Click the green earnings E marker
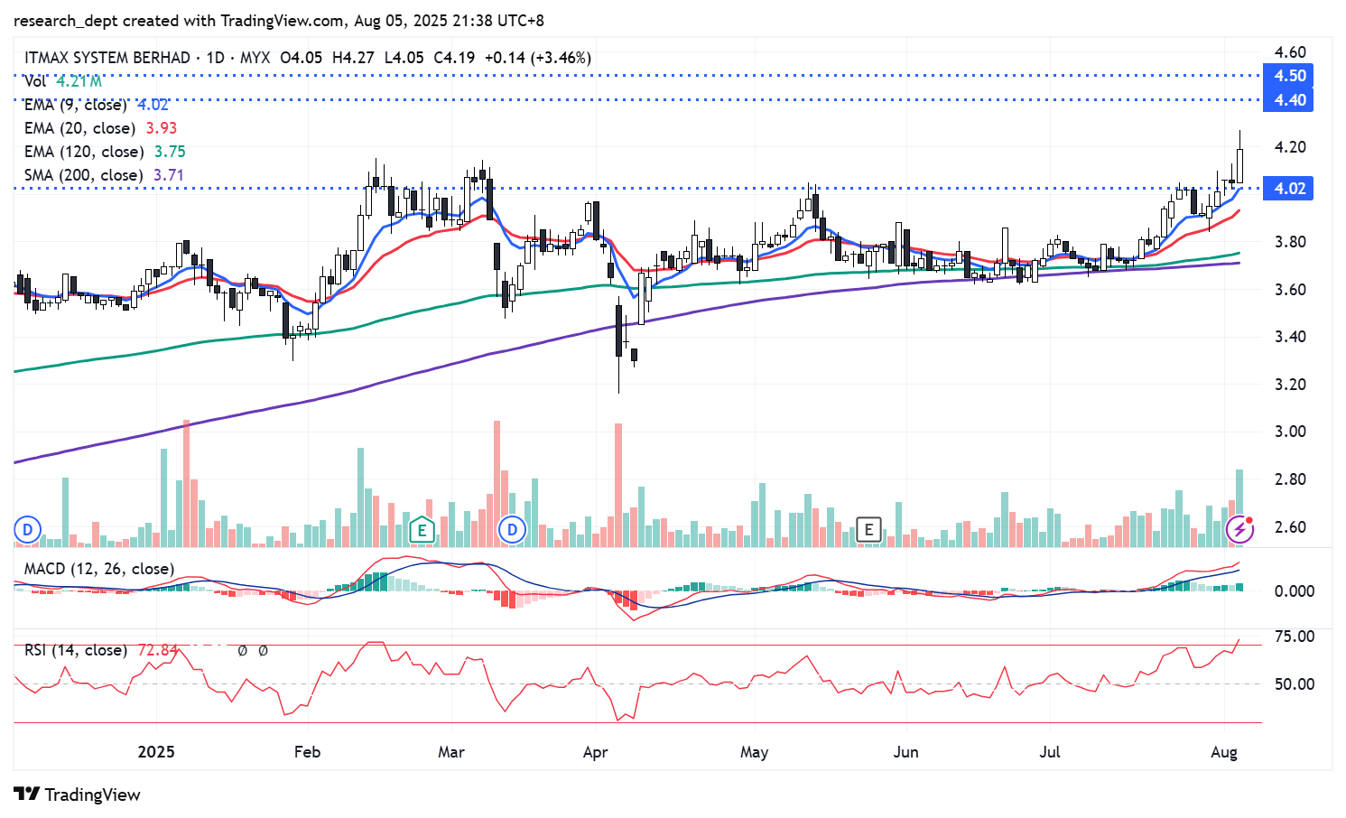1346x818 pixels. [x=422, y=530]
